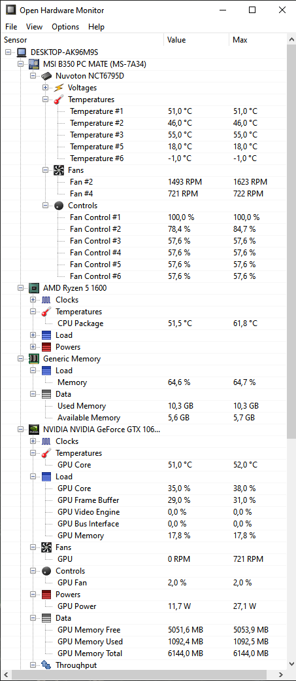The image size is (296, 681).
Task: Expand the Voltages node
Action: point(45,88)
